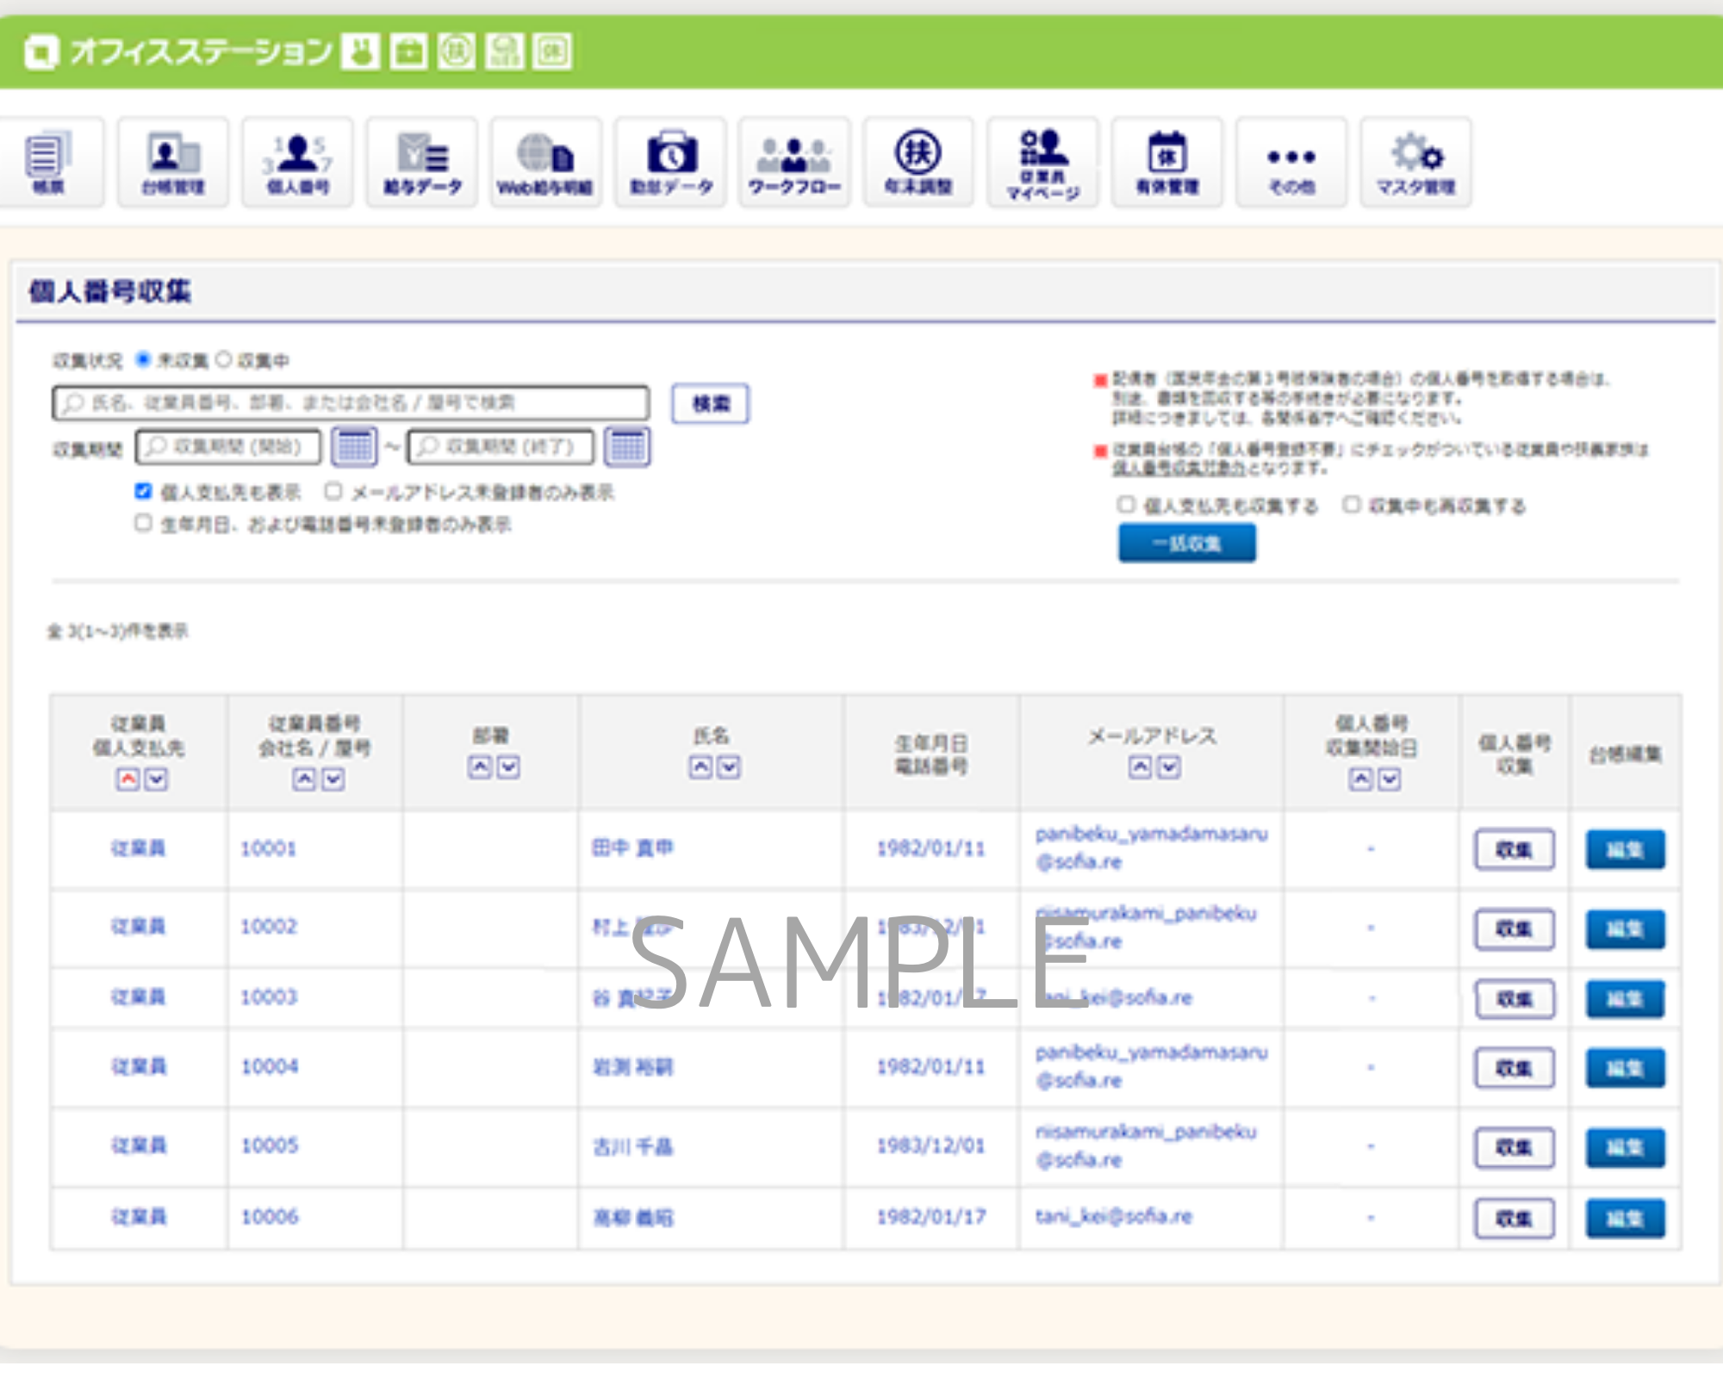Select the 勤怠データ attendance data icon
Viewport: 1723px width, 1378px height.
click(x=670, y=164)
